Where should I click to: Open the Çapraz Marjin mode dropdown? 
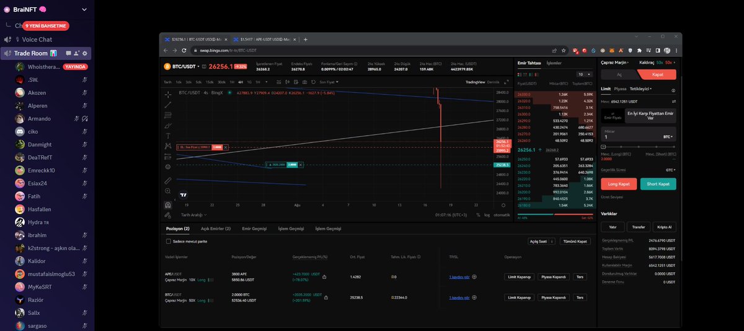[615, 62]
